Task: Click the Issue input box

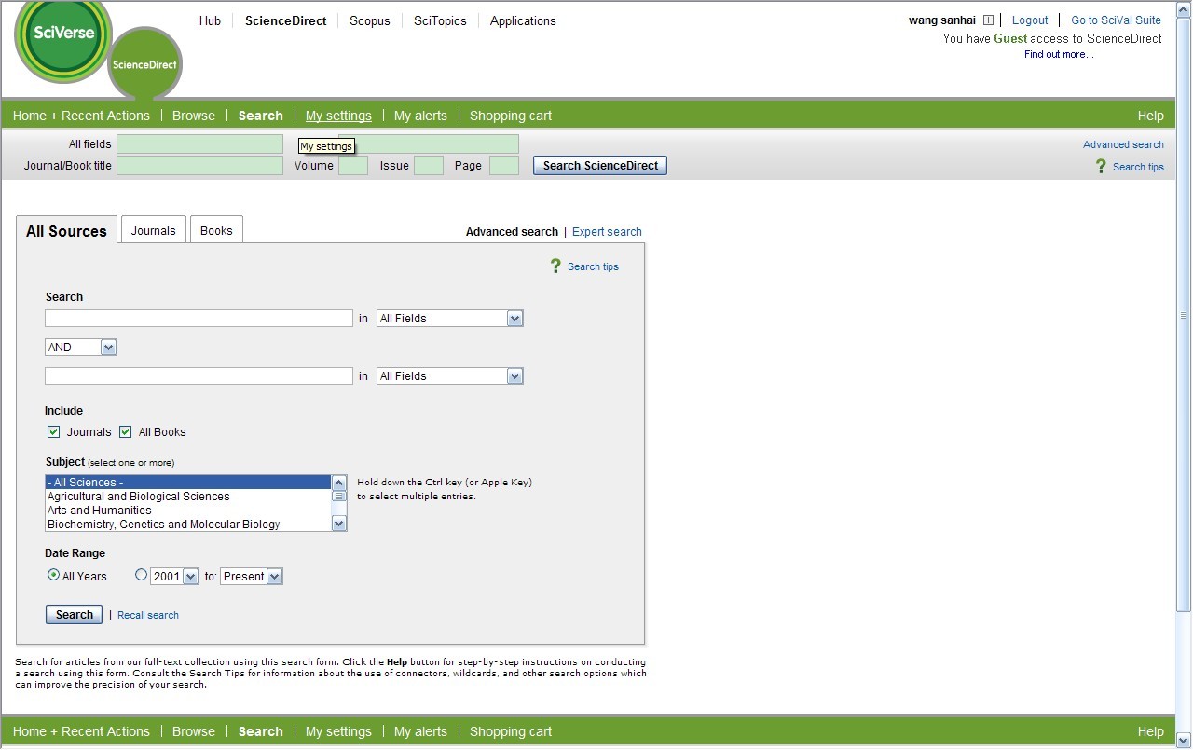Action: click(429, 166)
